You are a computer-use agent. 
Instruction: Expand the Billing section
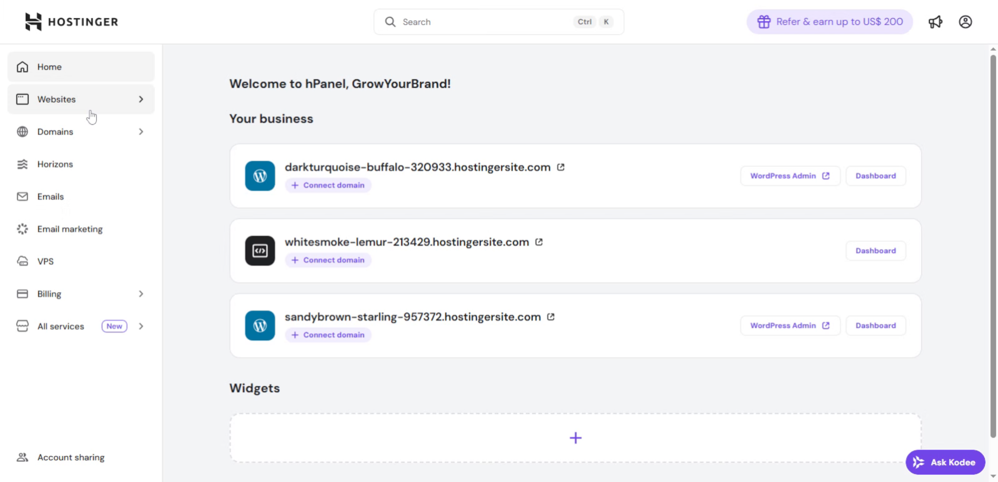[x=141, y=294]
